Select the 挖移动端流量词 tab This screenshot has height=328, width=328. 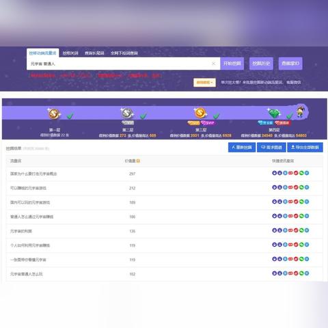(x=42, y=53)
